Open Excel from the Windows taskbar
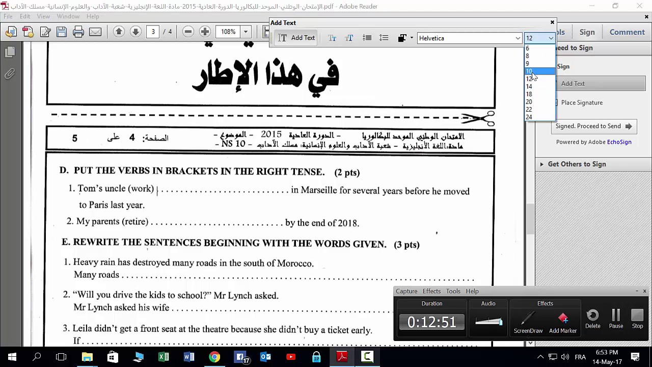 [164, 357]
